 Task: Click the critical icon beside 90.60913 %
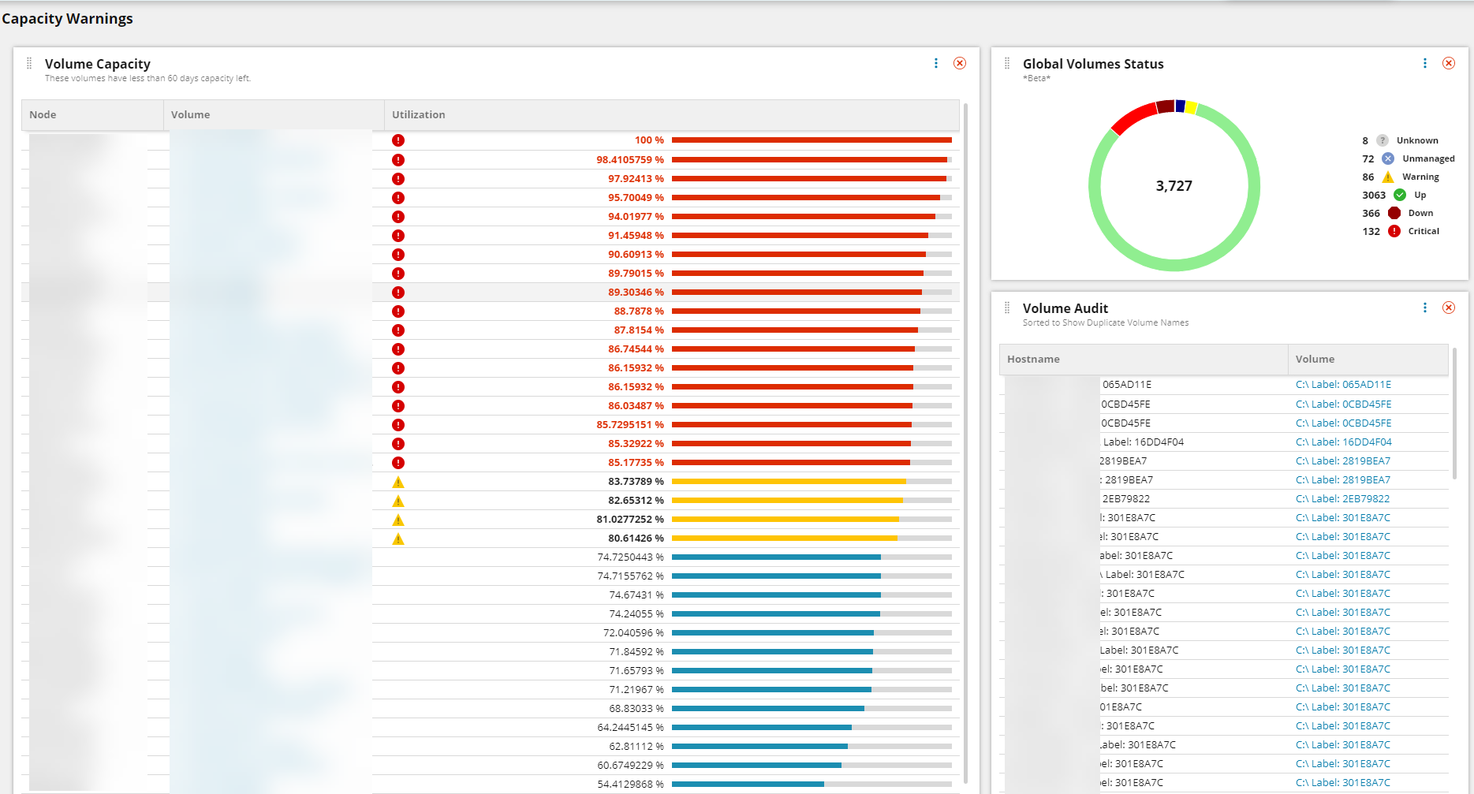(x=398, y=255)
